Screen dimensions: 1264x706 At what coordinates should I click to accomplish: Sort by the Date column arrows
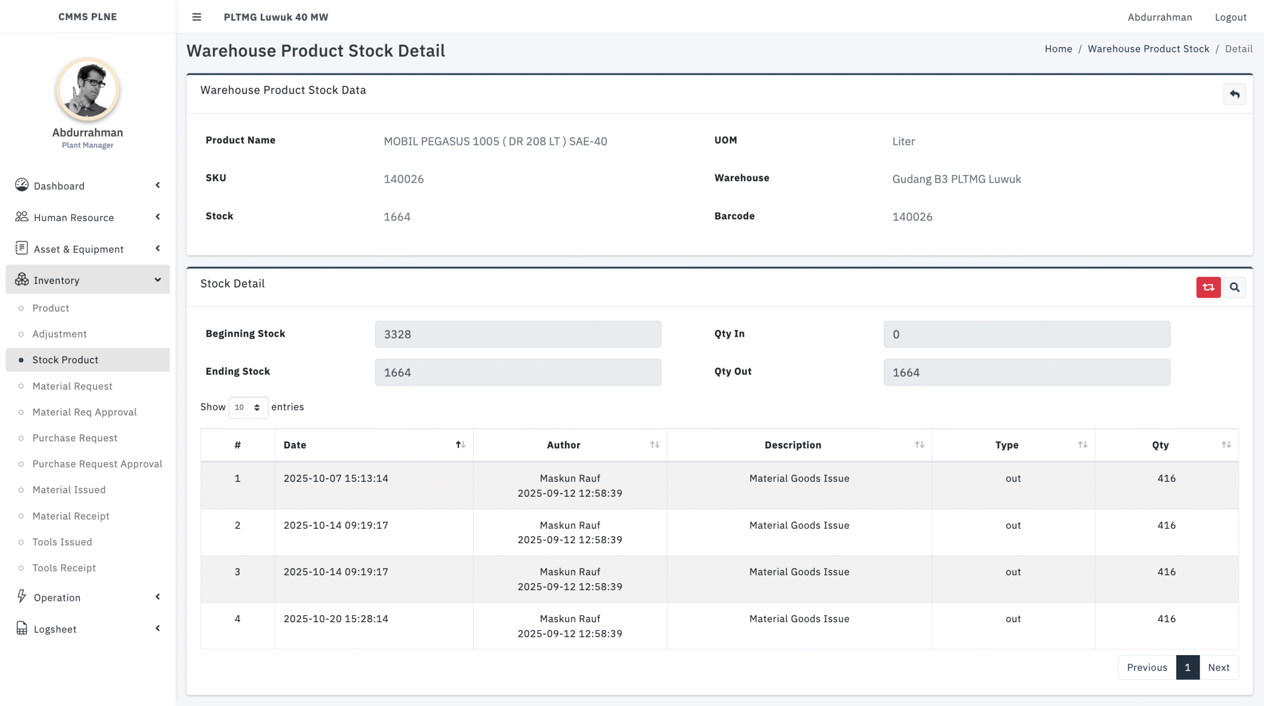461,445
